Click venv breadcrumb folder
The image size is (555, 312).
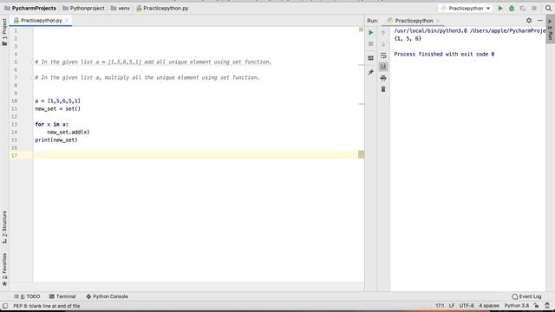tap(121, 8)
